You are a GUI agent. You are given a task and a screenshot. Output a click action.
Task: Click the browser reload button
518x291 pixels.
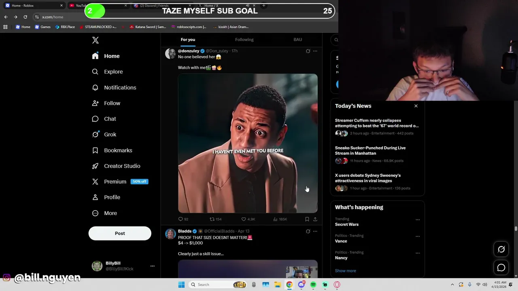pyautogui.click(x=25, y=17)
